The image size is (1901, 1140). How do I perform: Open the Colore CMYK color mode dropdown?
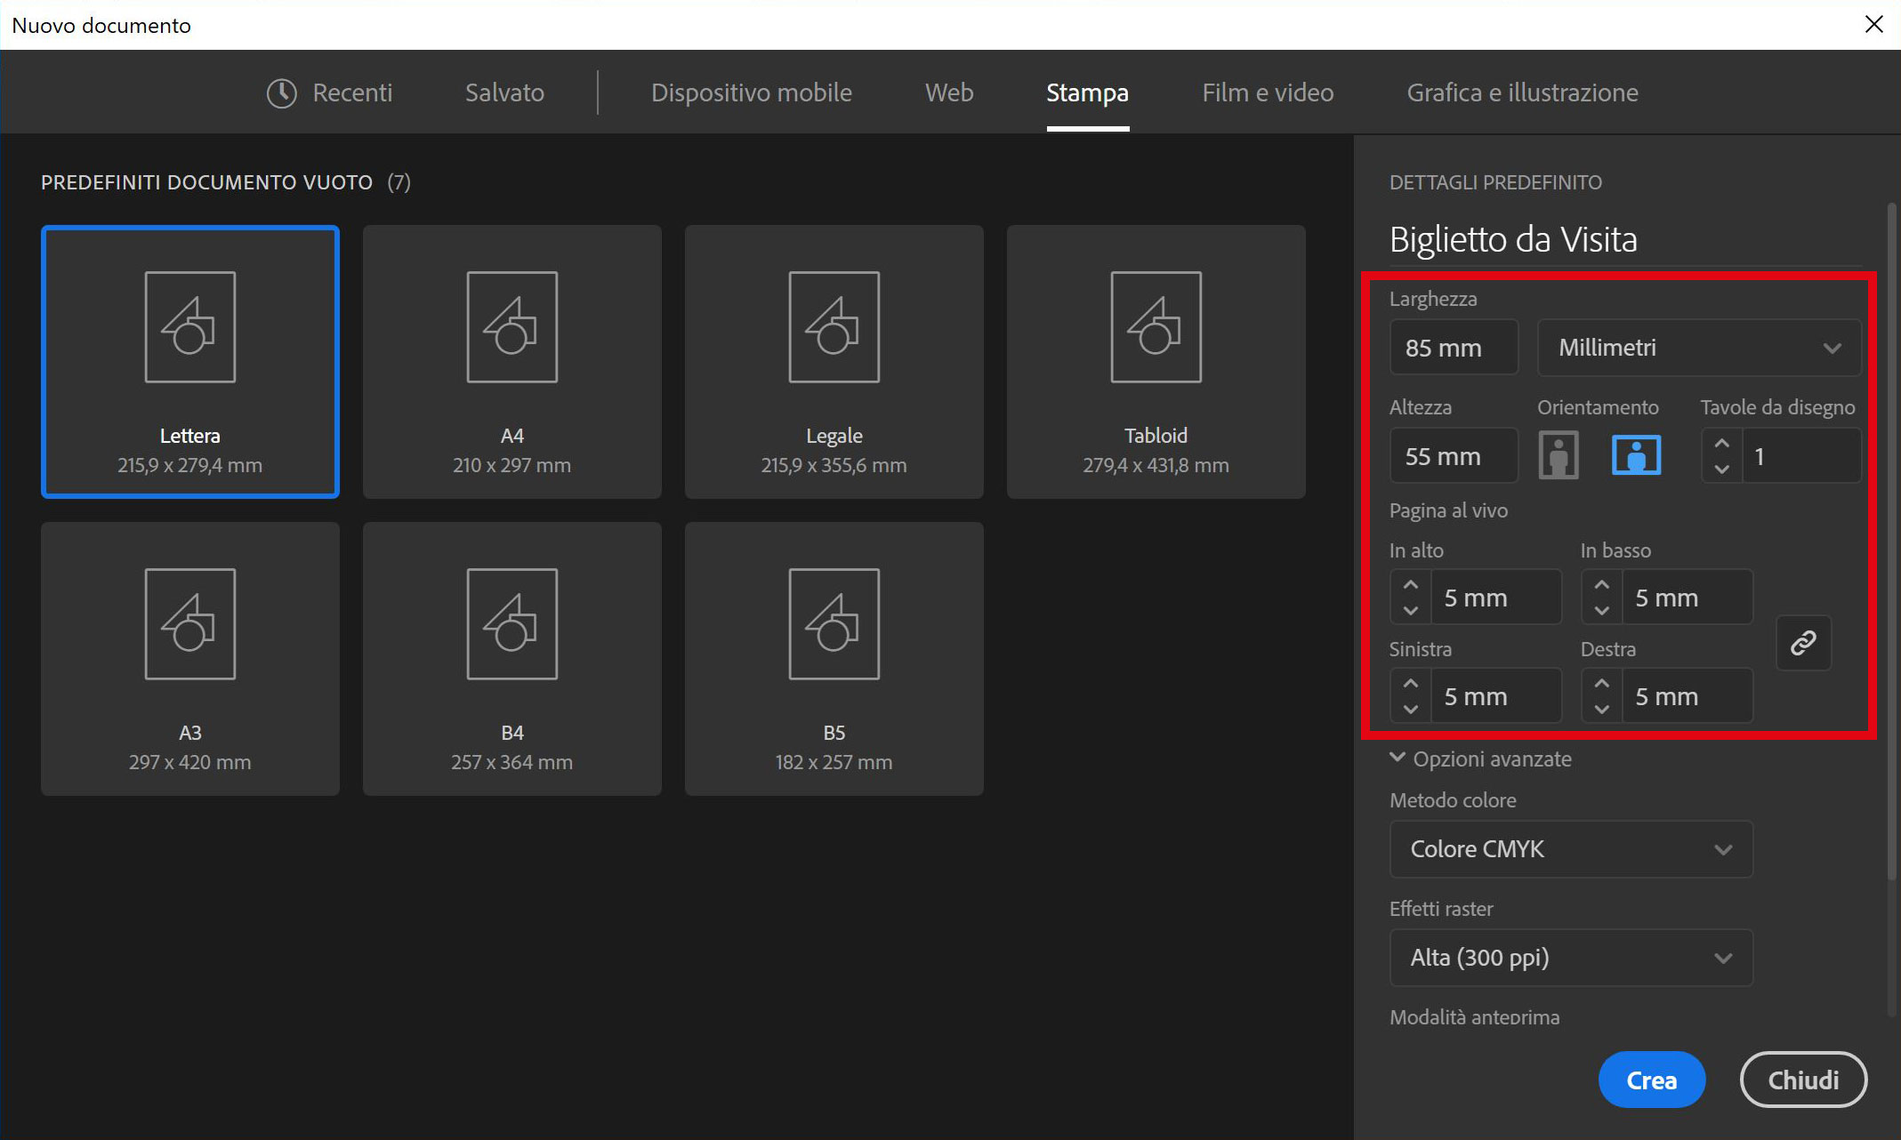coord(1571,849)
